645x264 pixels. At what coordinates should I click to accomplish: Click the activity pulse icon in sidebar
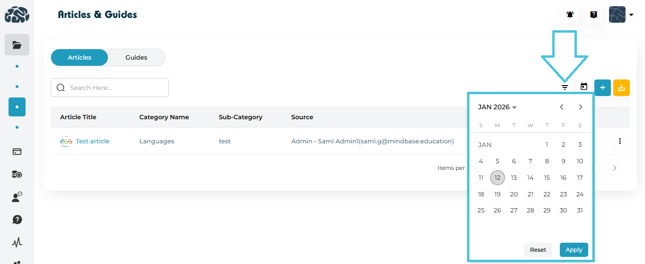(x=17, y=242)
